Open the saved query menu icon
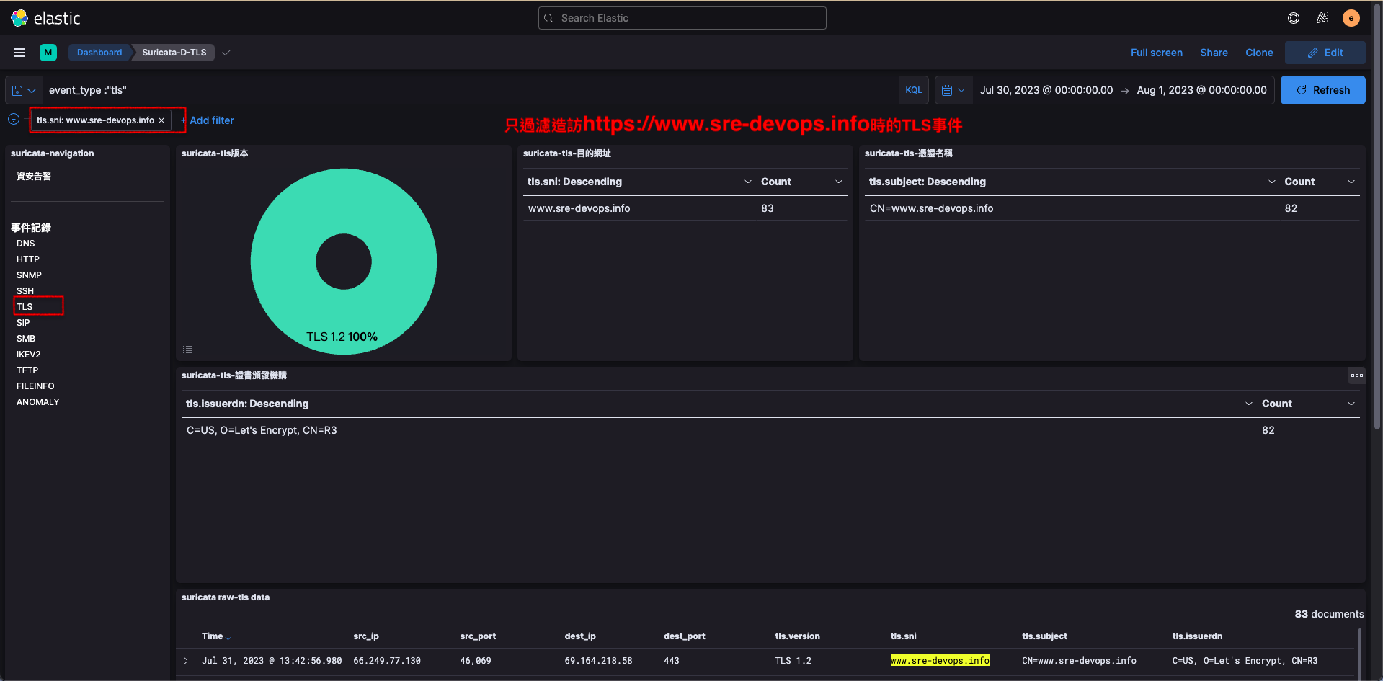The image size is (1383, 681). coord(24,90)
